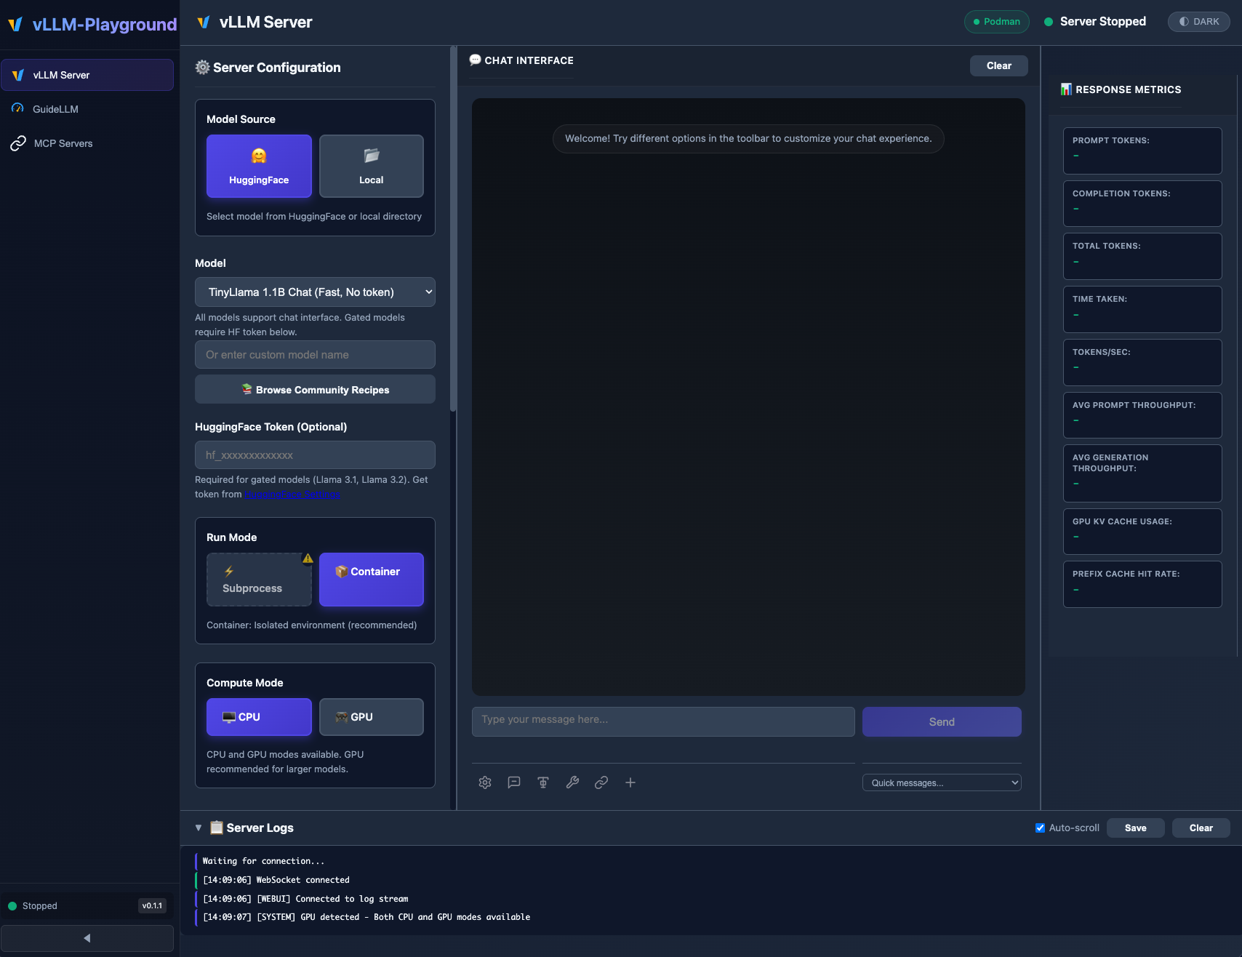Click the wrench tools icon in chat toolbar
Viewport: 1242px width, 957px height.
pyautogui.click(x=572, y=782)
